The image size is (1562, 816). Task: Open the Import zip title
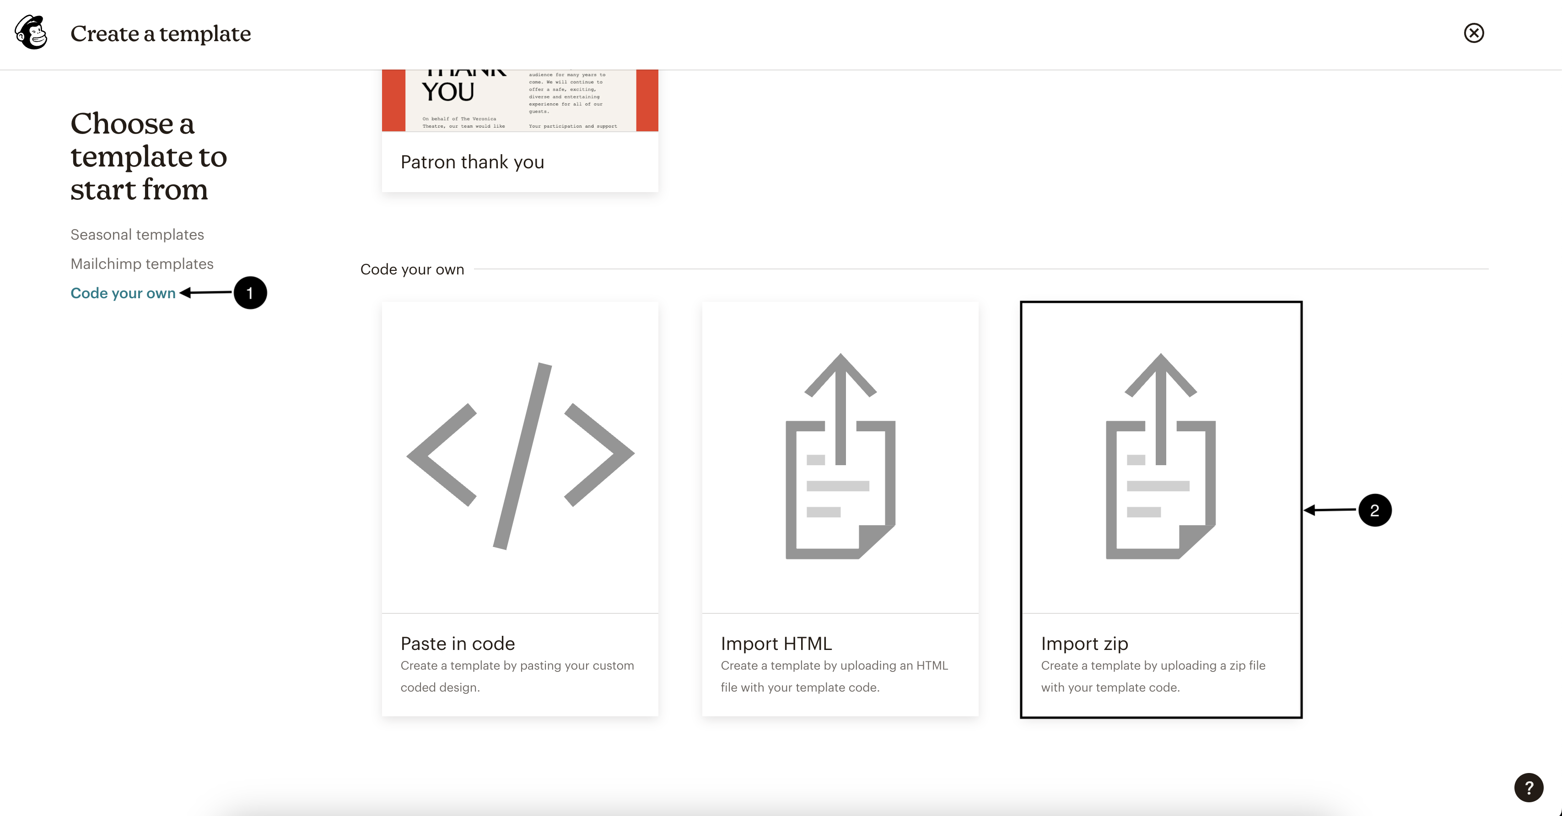coord(1085,643)
